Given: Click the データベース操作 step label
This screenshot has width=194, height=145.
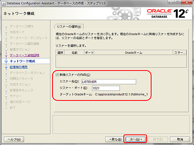Looking at the screenshot, I should (22, 26).
